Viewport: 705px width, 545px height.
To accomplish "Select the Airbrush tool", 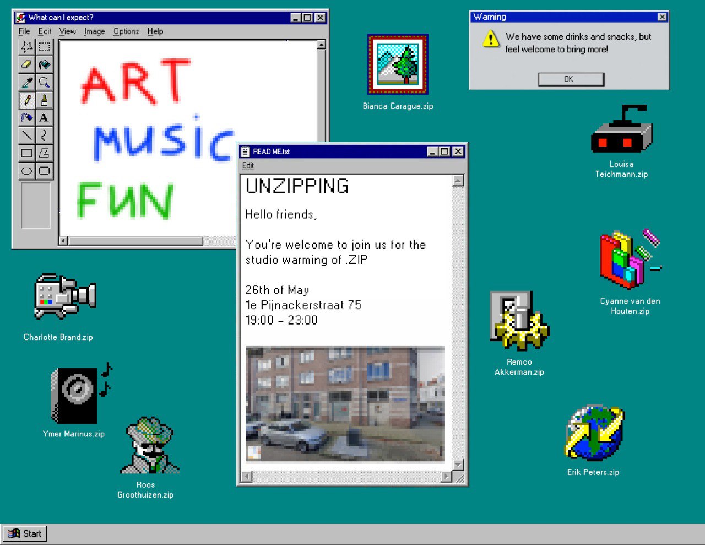I will pyautogui.click(x=26, y=117).
